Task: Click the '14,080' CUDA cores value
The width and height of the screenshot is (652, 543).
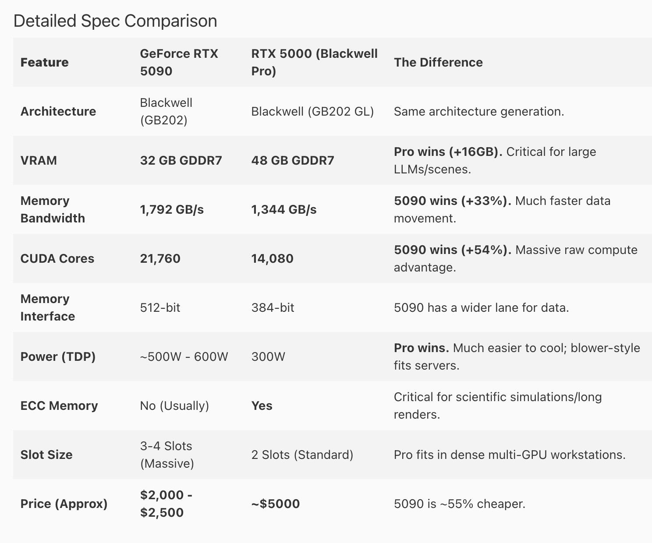Action: pyautogui.click(x=273, y=258)
